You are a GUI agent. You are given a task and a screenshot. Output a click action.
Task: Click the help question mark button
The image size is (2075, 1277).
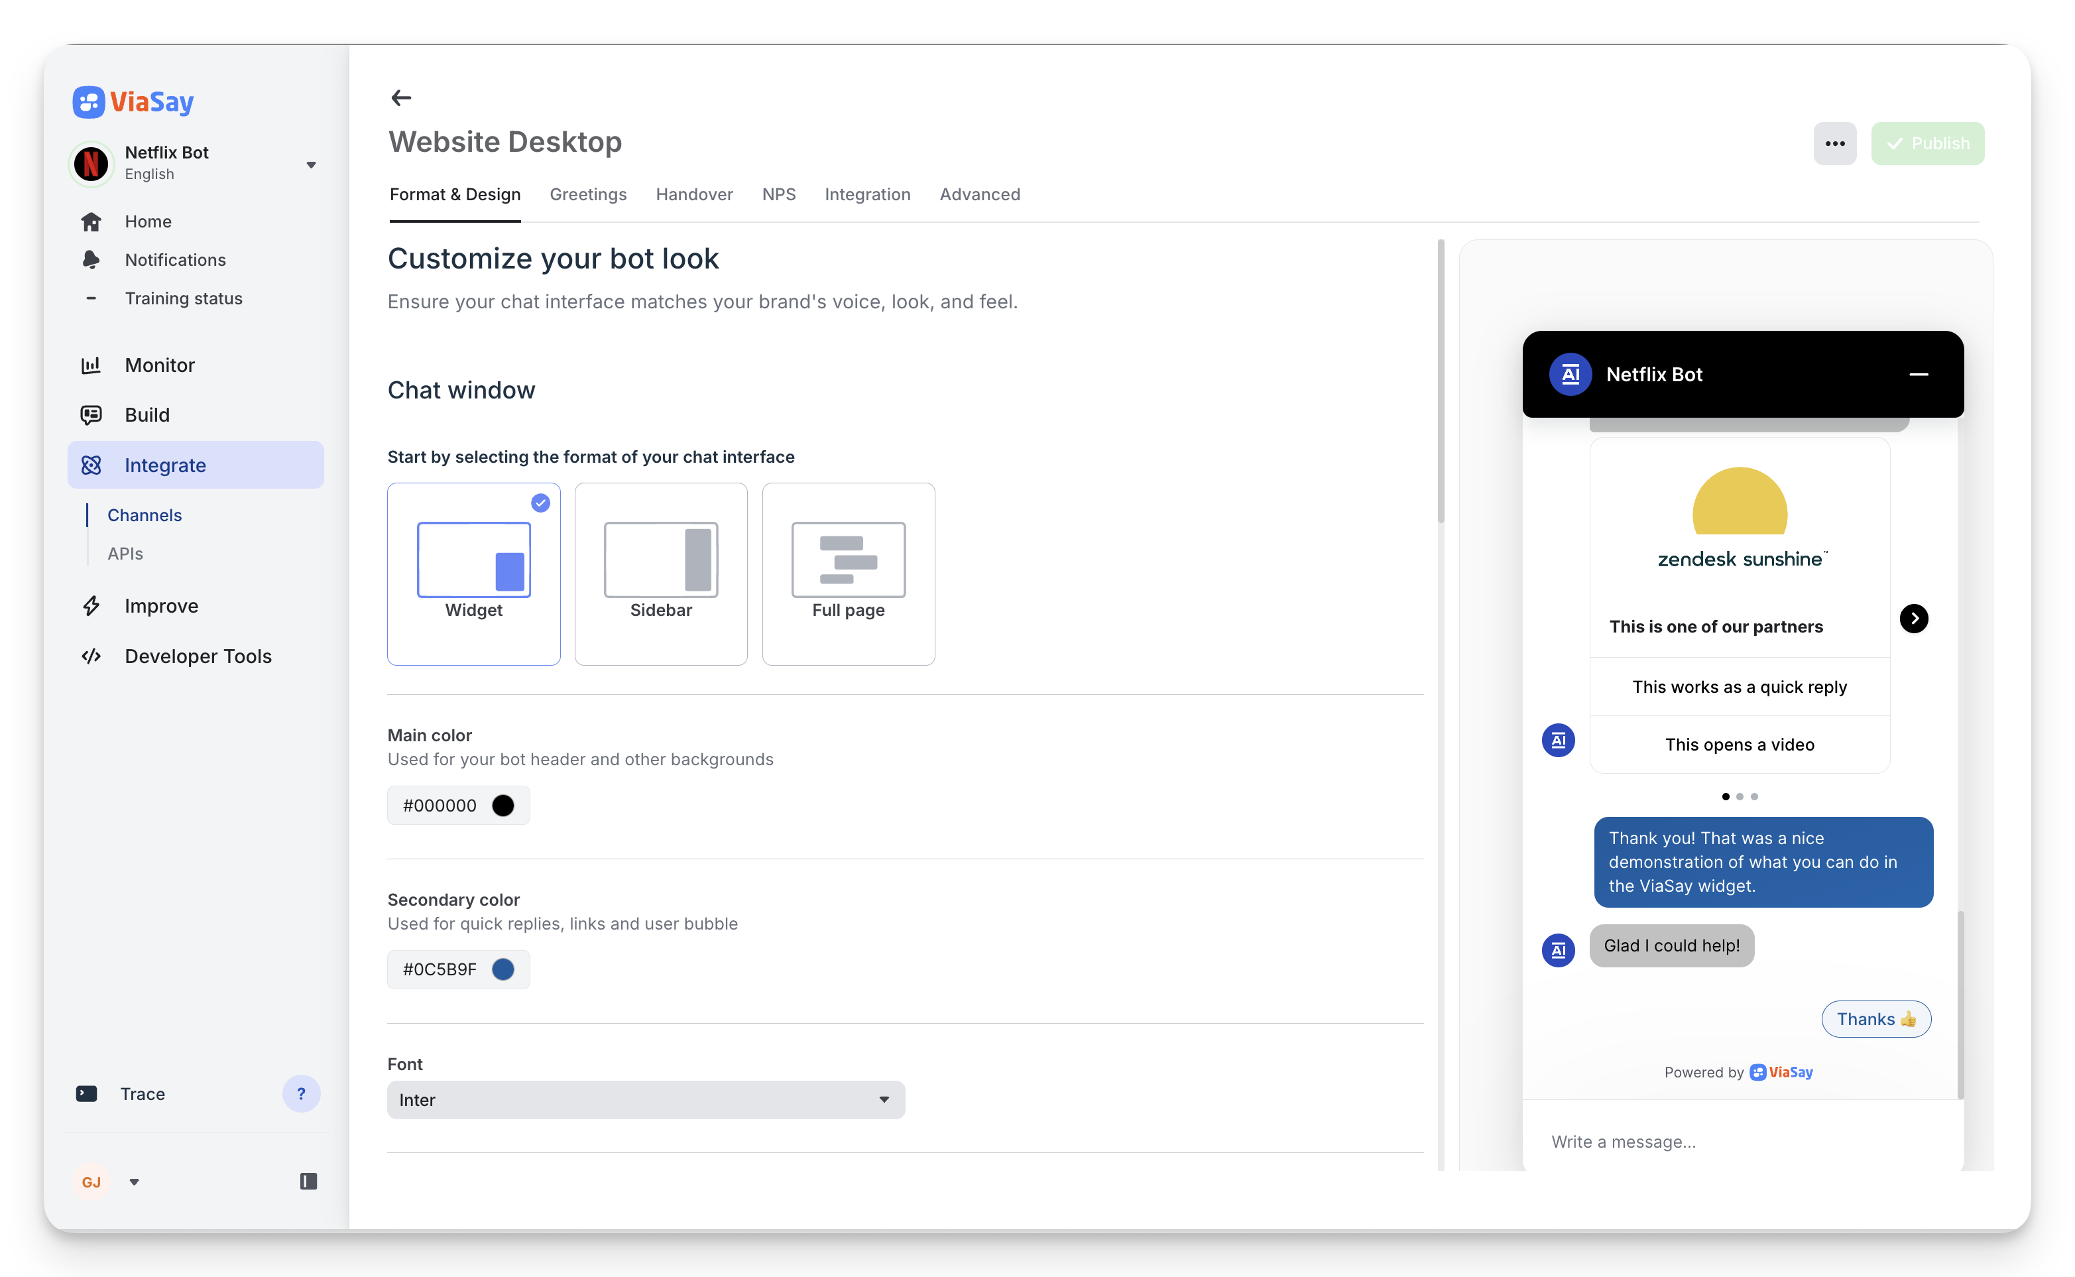coord(302,1094)
